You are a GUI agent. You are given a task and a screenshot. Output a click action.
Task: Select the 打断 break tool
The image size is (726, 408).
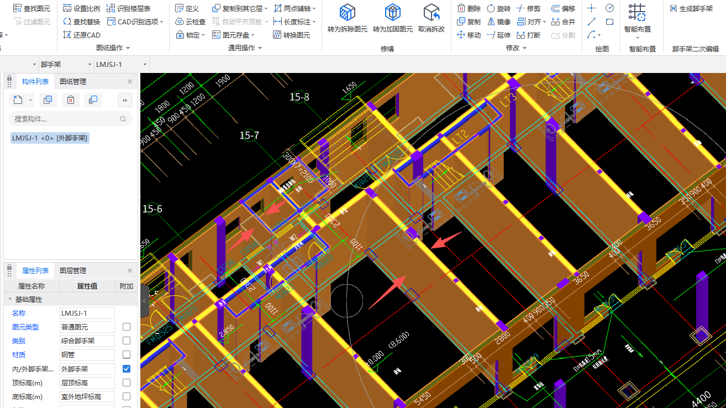pos(529,35)
